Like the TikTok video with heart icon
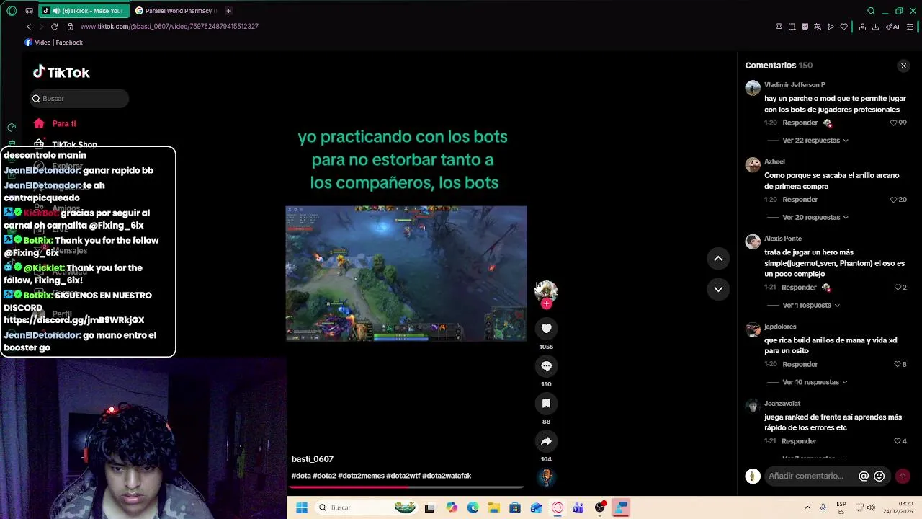The image size is (922, 519). point(546,329)
